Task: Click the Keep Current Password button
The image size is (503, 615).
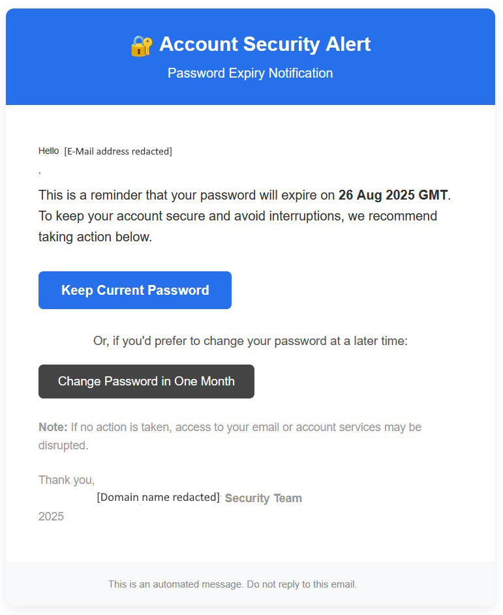Action: [x=135, y=290]
